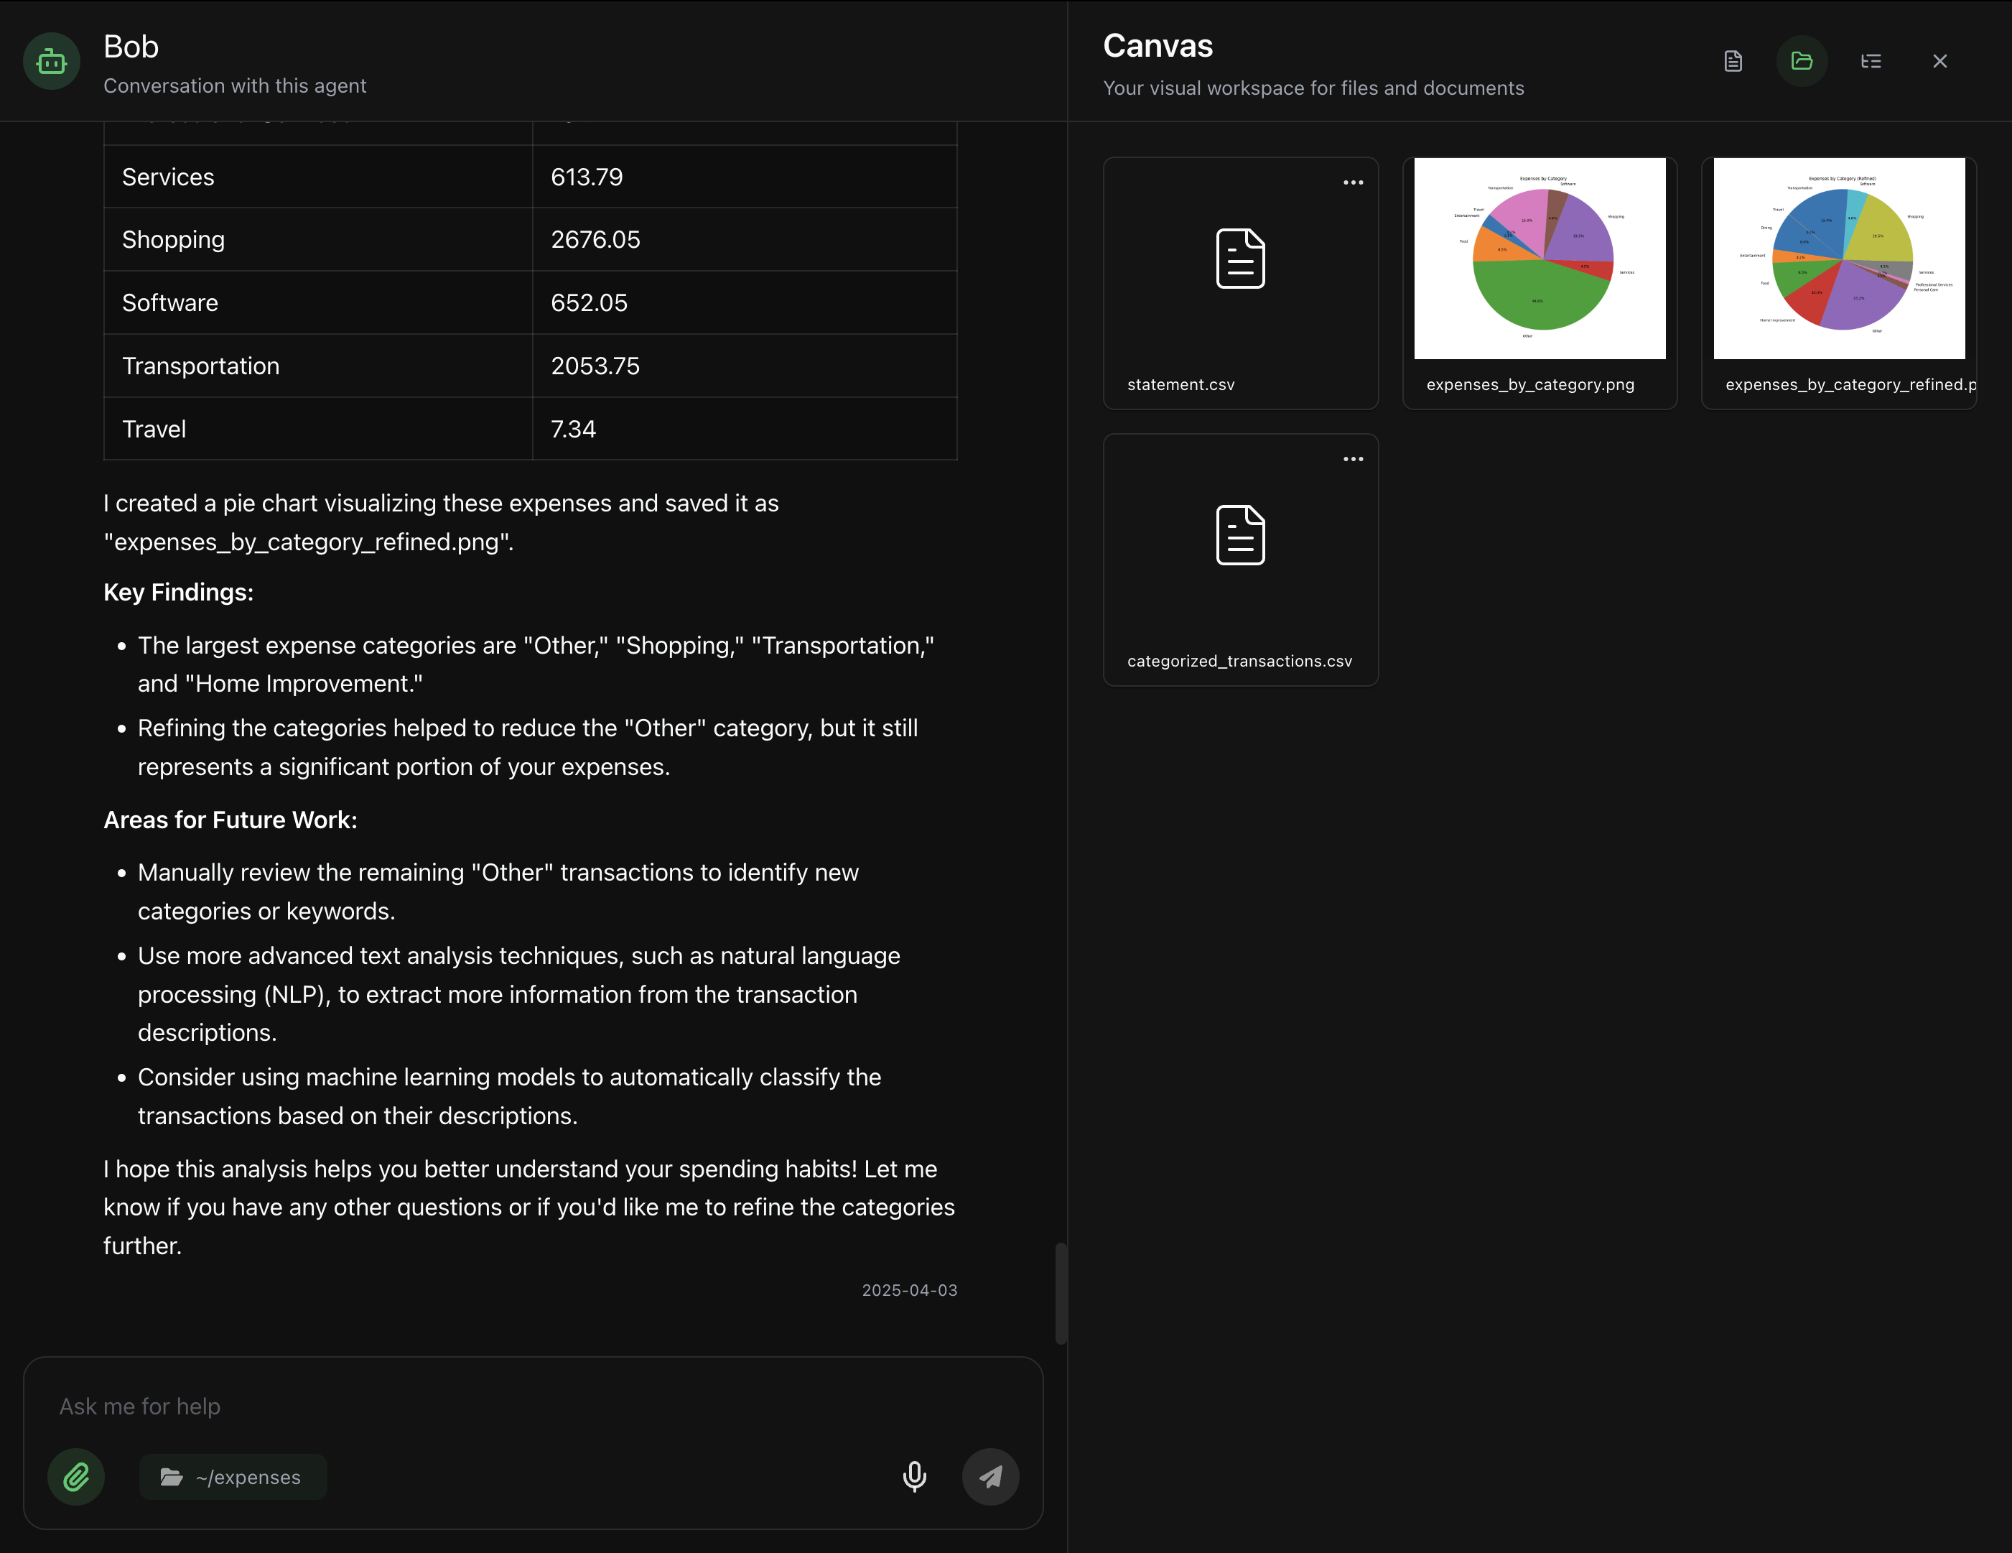This screenshot has height=1553, width=2012.
Task: Click the paperclip attach file icon
Action: pos(75,1477)
